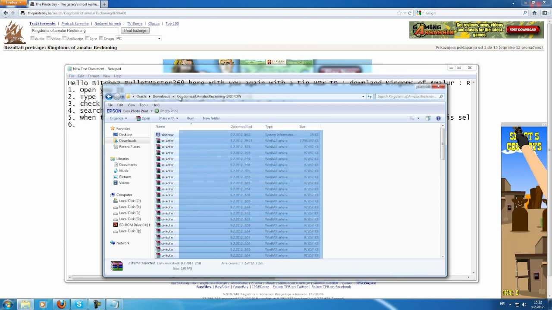Image resolution: width=552 pixels, height=310 pixels.
Task: Expand the Easy Photo Print dropdown arrow
Action: pos(151,111)
